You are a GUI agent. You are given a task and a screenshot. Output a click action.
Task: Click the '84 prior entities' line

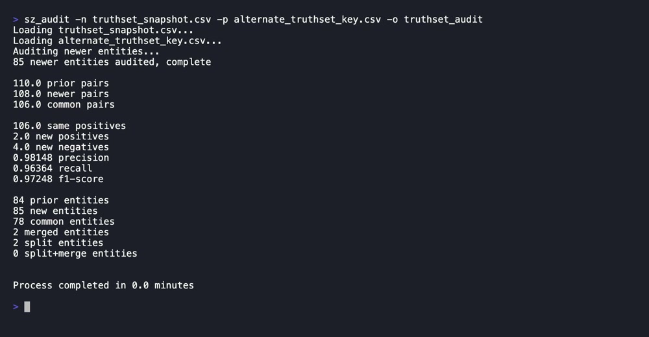pyautogui.click(x=61, y=200)
